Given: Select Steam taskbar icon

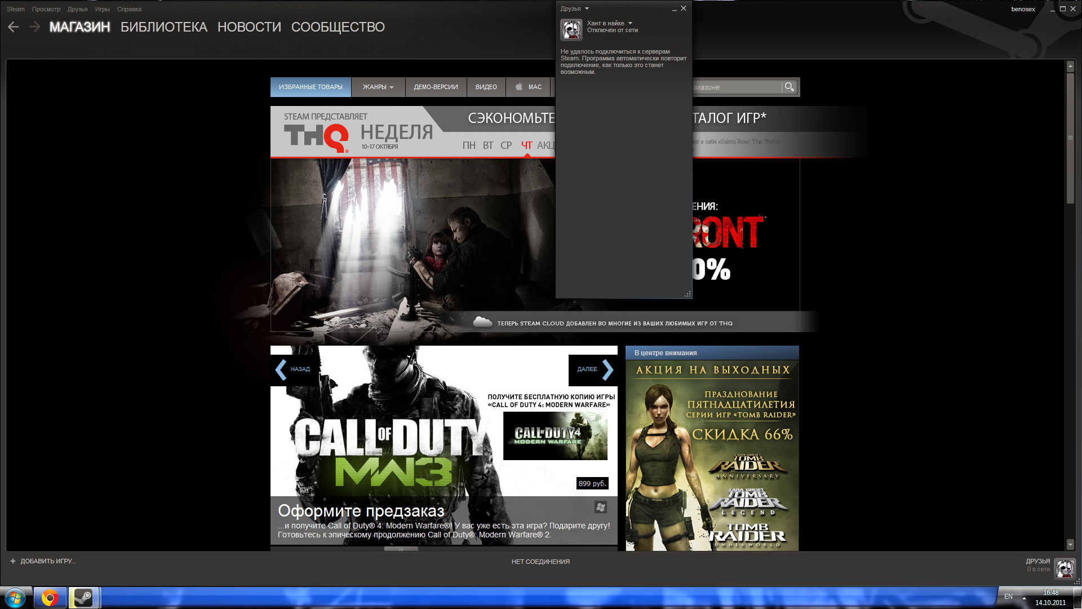Looking at the screenshot, I should [x=84, y=598].
